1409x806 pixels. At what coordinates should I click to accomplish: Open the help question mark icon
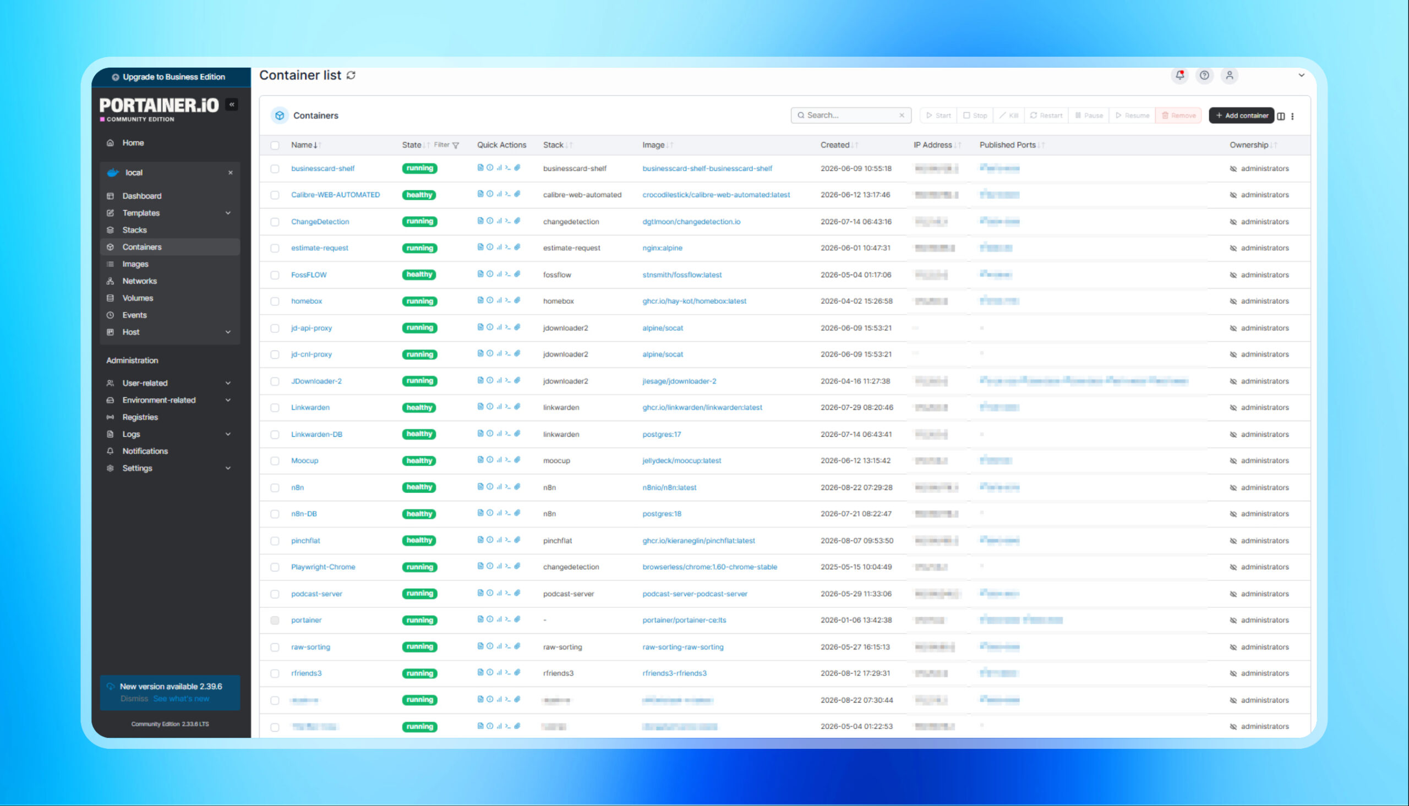(1204, 75)
